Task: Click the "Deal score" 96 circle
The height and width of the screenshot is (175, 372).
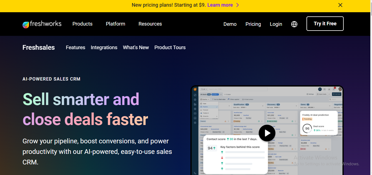Action: pyautogui.click(x=307, y=128)
